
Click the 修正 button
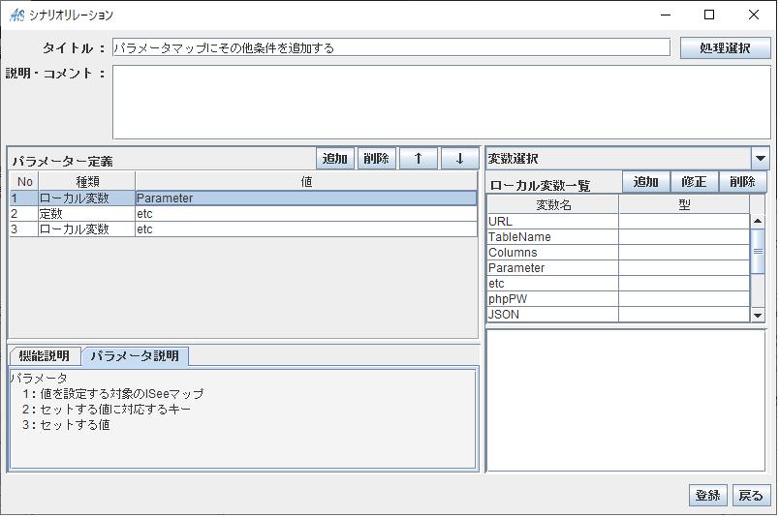(x=694, y=181)
